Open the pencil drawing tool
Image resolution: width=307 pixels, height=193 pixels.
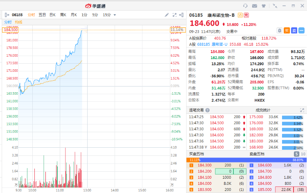pyautogui.click(x=167, y=15)
